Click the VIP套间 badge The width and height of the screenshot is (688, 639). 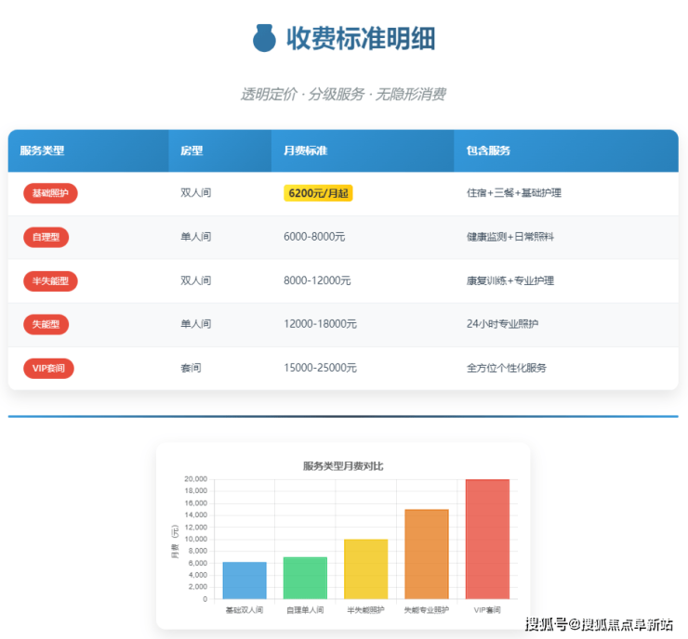pos(48,368)
